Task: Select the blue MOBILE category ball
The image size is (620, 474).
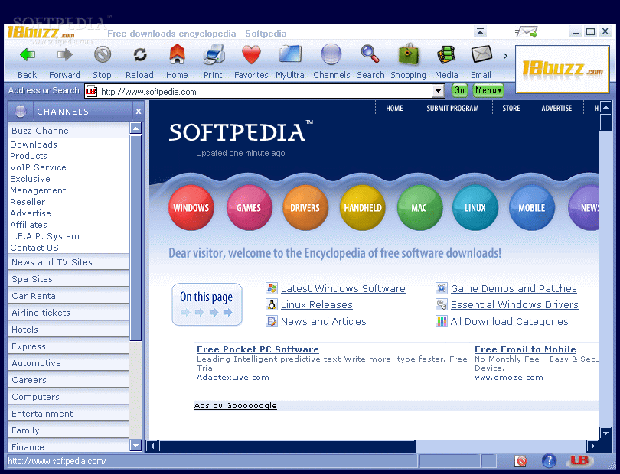Action: click(x=532, y=208)
